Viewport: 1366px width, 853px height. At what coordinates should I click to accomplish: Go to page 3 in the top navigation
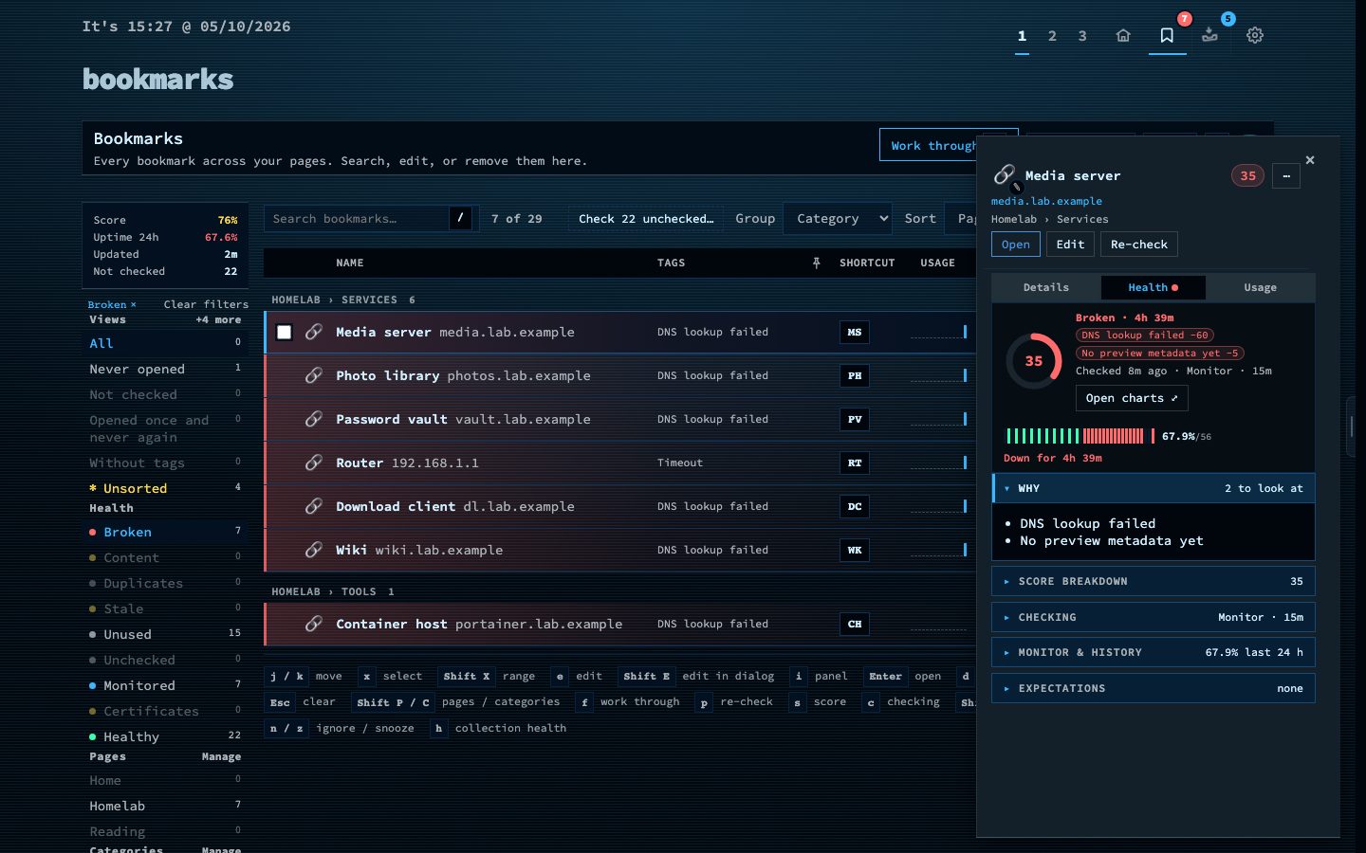pos(1082,35)
